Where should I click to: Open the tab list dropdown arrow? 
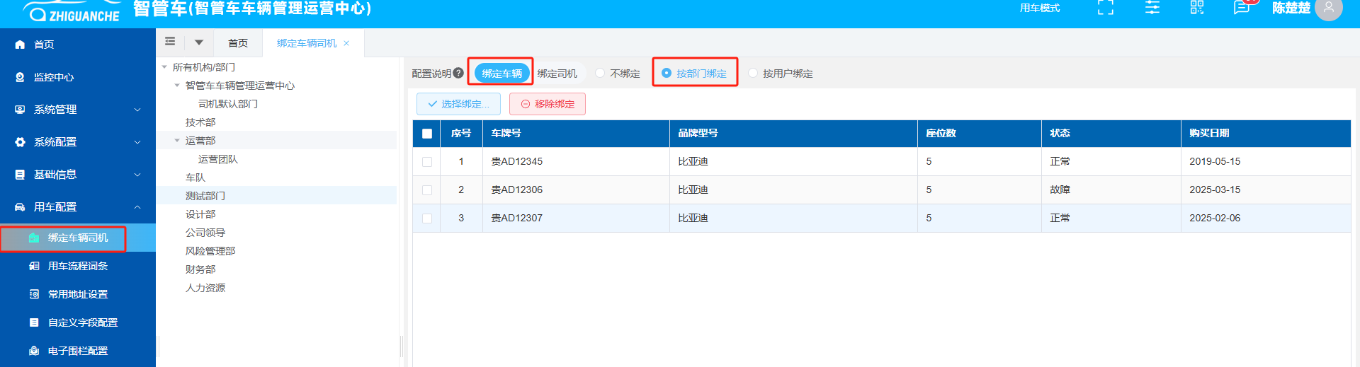pos(199,42)
